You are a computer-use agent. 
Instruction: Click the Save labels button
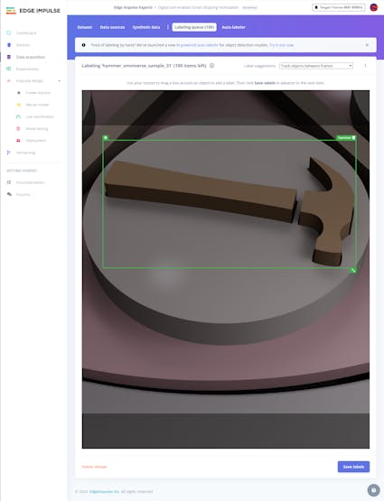353,467
